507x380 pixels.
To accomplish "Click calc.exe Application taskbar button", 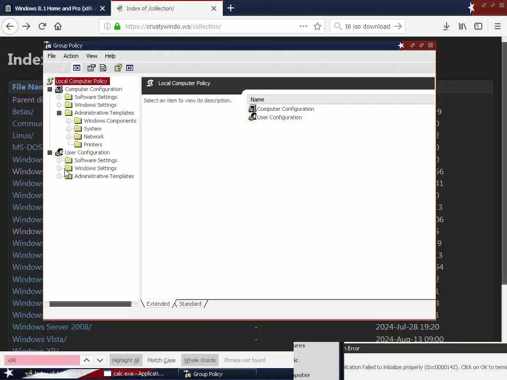I will click(139, 374).
